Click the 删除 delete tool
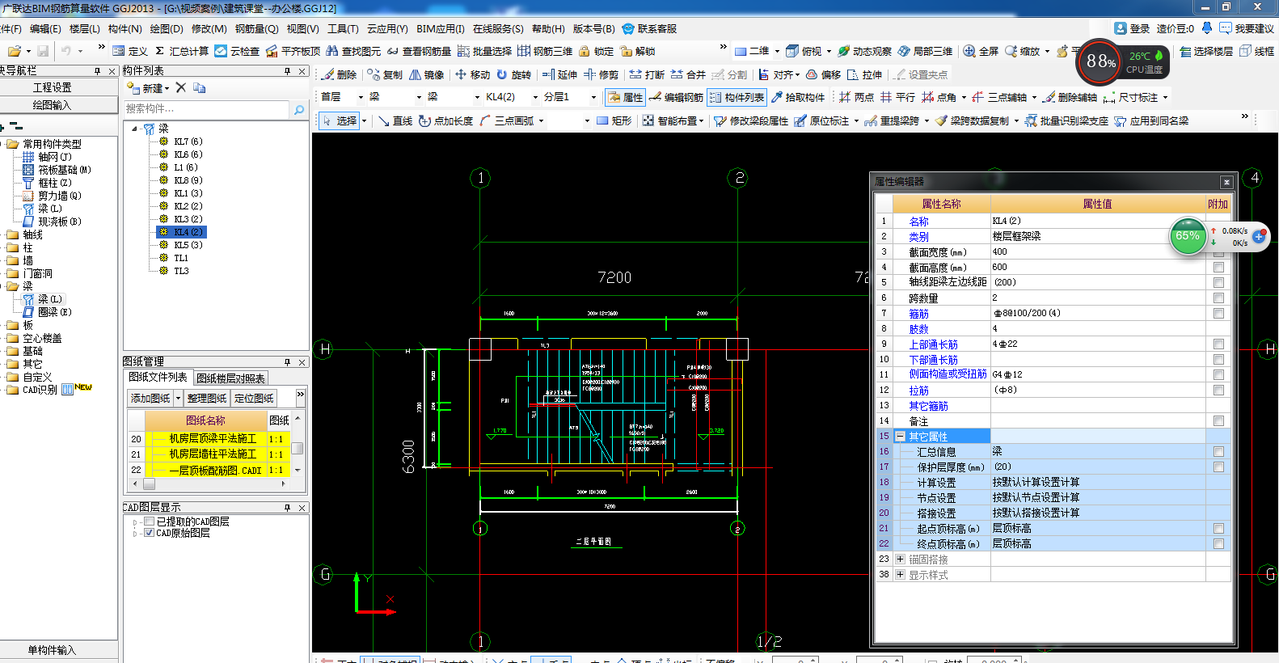Image resolution: width=1279 pixels, height=663 pixels. click(340, 74)
